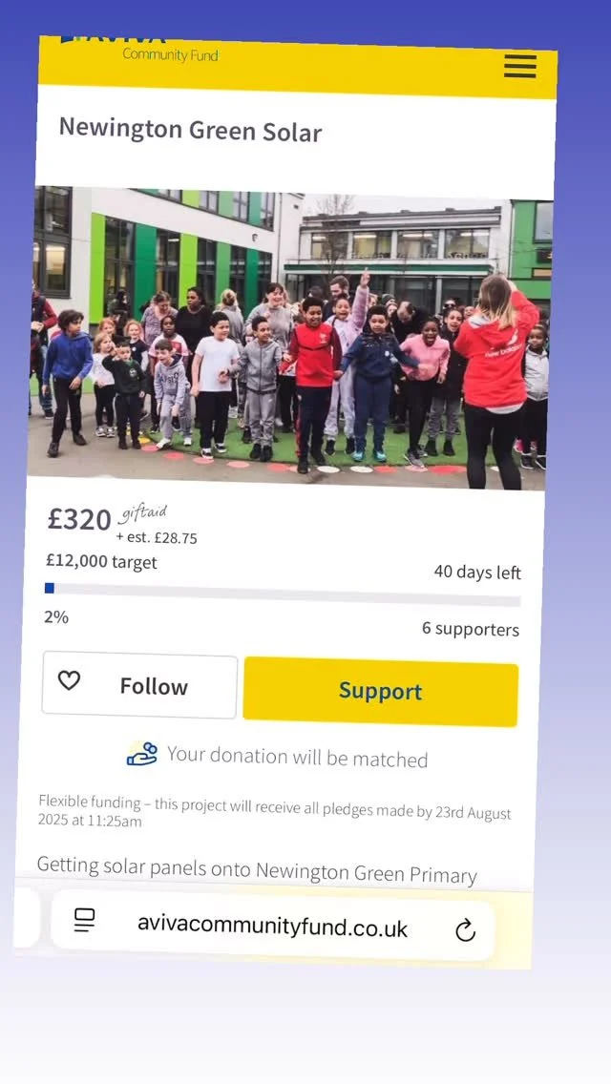Select the avivacommunityfund.co.uk address field
This screenshot has width=611, height=1084.
[x=273, y=927]
